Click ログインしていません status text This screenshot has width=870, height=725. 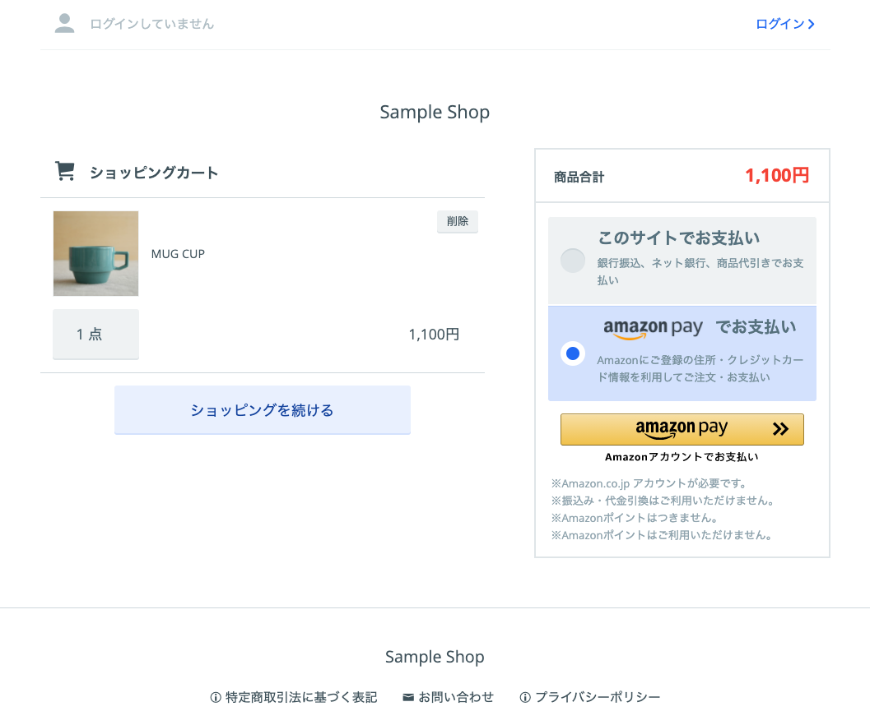click(x=152, y=24)
